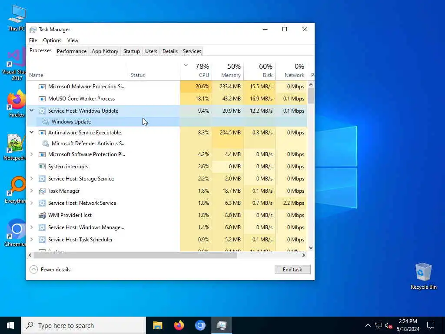Click the Antimalware Service Executable icon

(42, 132)
